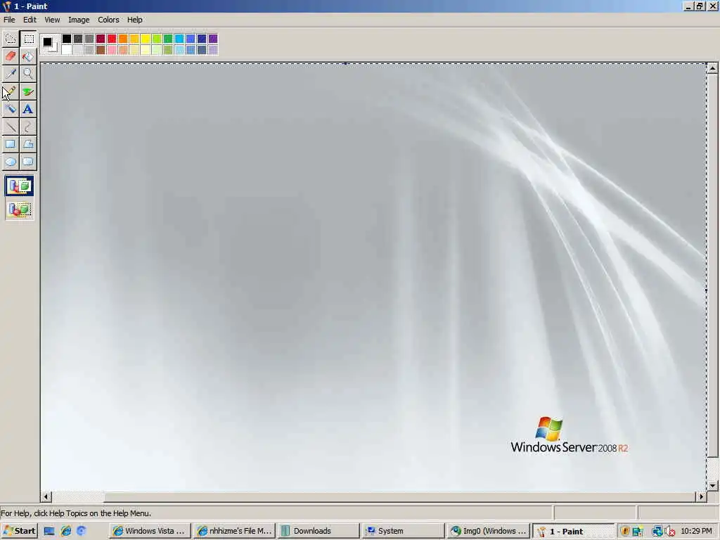This screenshot has height=540, width=720.
Task: Activate the Text tool
Action: [x=28, y=109]
